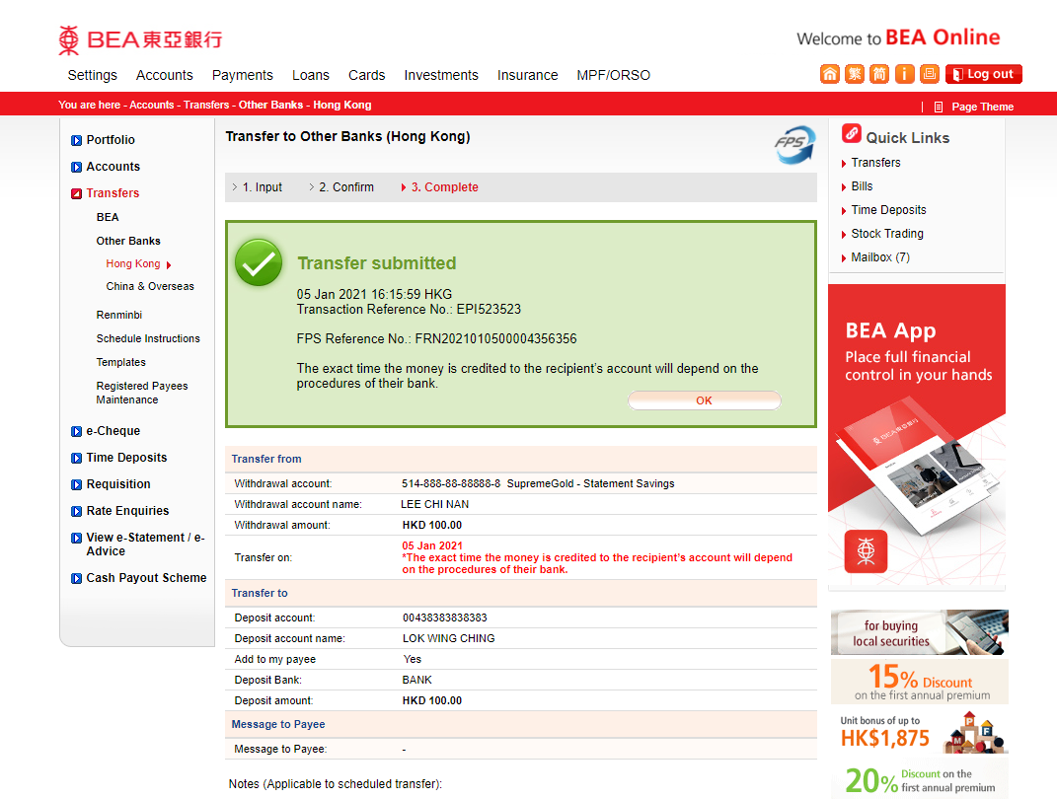Click the transaction reference EPI523523
This screenshot has width=1057, height=799.
(489, 309)
